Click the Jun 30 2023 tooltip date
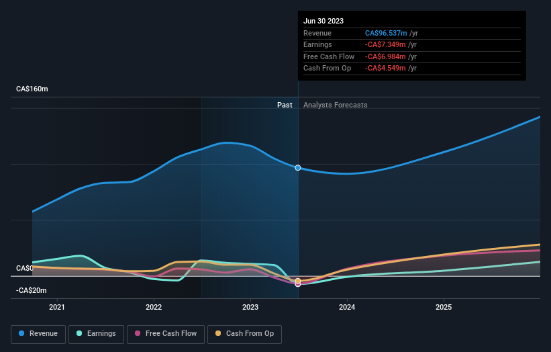Image resolution: width=551 pixels, height=352 pixels. point(323,21)
